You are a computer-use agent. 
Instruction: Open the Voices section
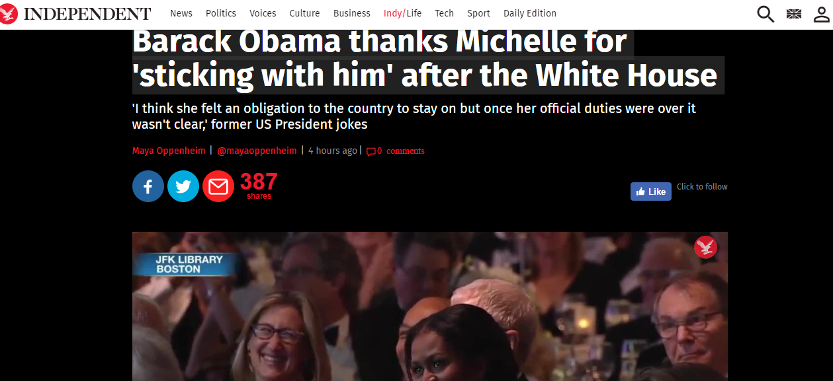point(263,13)
